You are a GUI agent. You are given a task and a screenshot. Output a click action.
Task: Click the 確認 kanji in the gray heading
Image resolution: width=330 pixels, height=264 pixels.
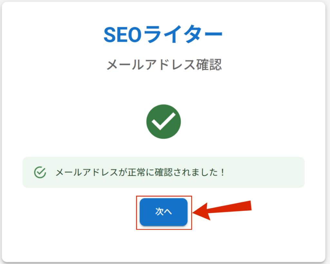pyautogui.click(x=209, y=65)
